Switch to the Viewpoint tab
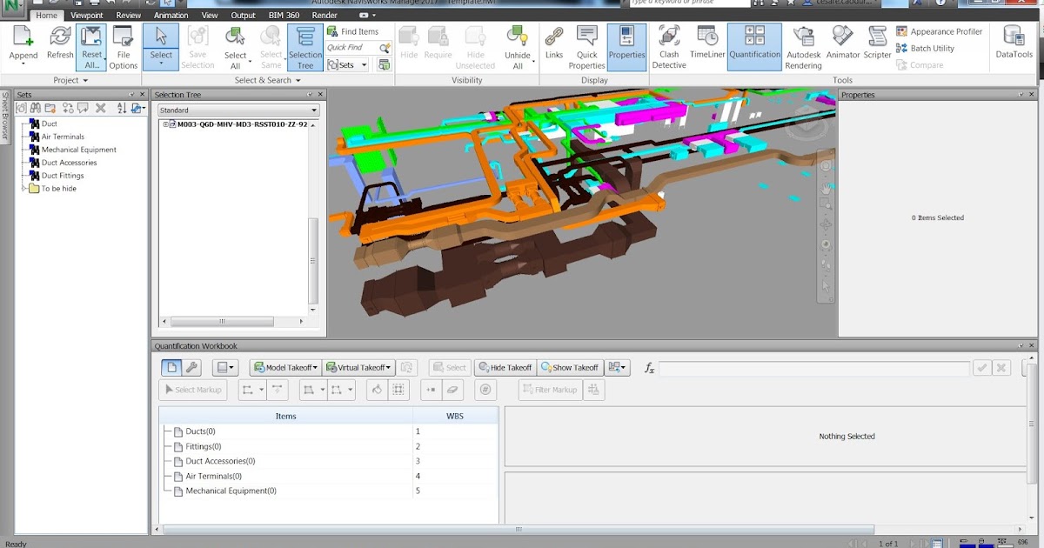Image resolution: width=1044 pixels, height=548 pixels. pyautogui.click(x=87, y=15)
